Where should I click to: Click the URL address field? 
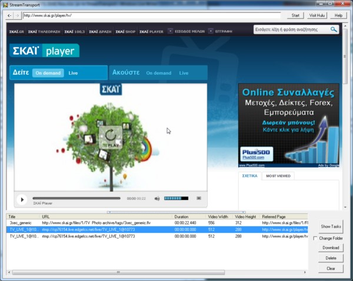tap(152, 15)
